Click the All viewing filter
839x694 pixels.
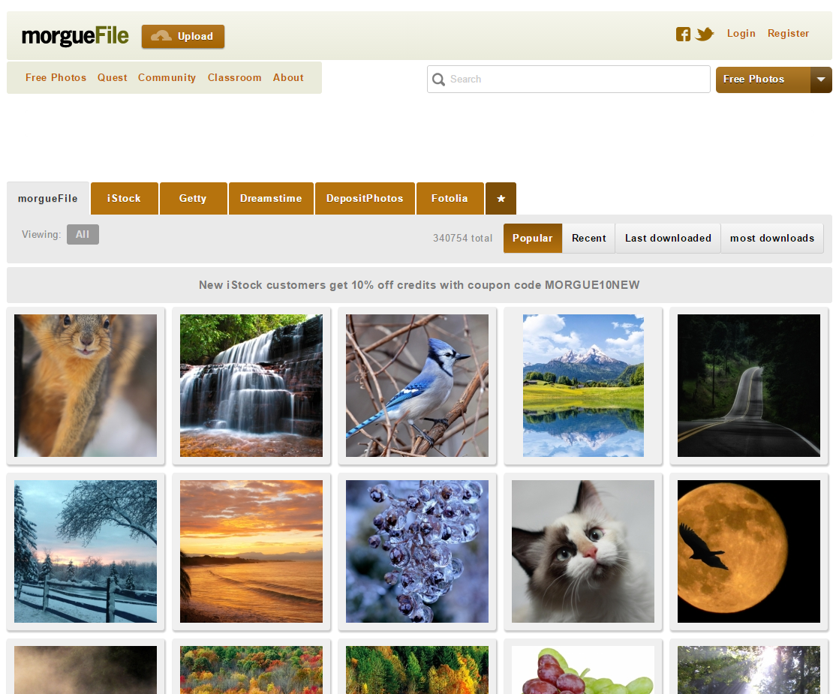click(83, 234)
